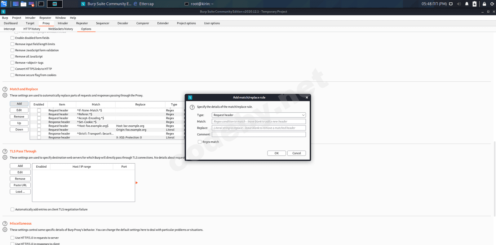496x245 pixels.
Task: Go to the HTTP history sub-tab
Action: click(32, 29)
